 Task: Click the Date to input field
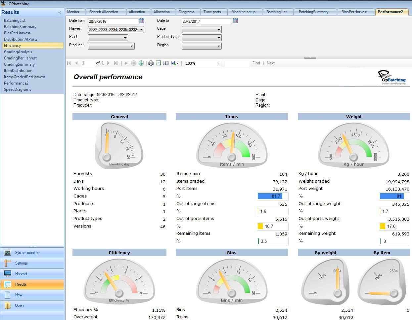[206, 21]
